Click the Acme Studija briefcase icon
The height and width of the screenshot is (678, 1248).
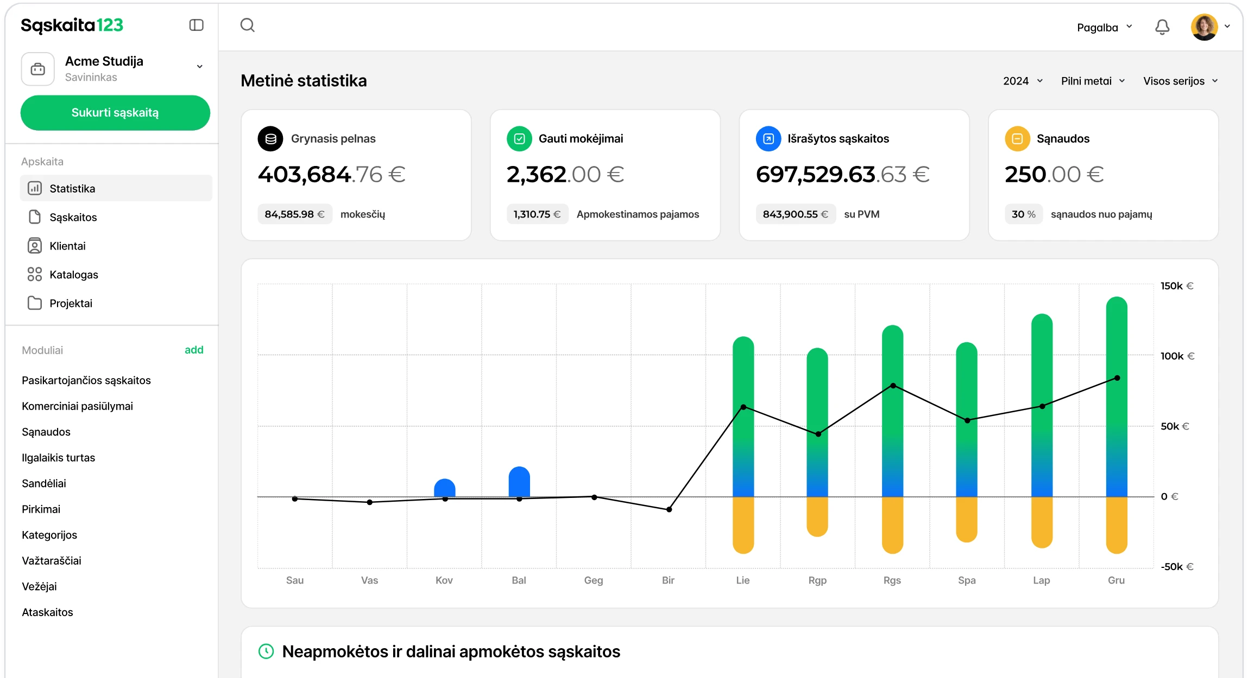pyautogui.click(x=38, y=69)
